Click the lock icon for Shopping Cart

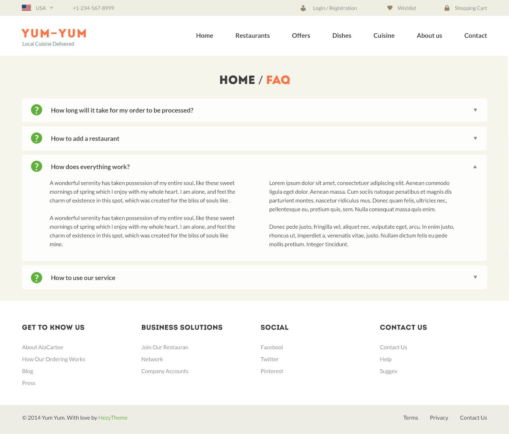447,8
